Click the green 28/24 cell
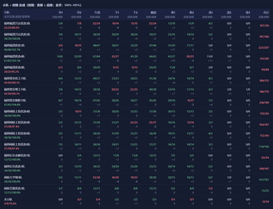 click(x=134, y=34)
